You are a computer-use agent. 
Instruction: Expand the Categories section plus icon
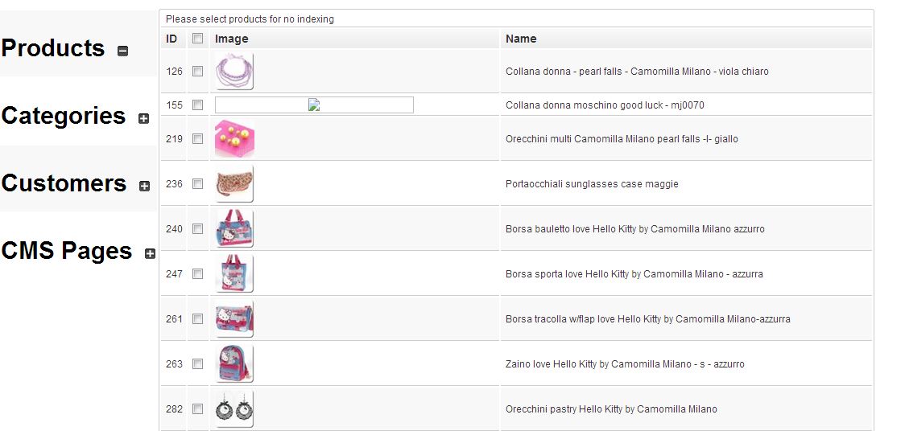pyautogui.click(x=144, y=119)
